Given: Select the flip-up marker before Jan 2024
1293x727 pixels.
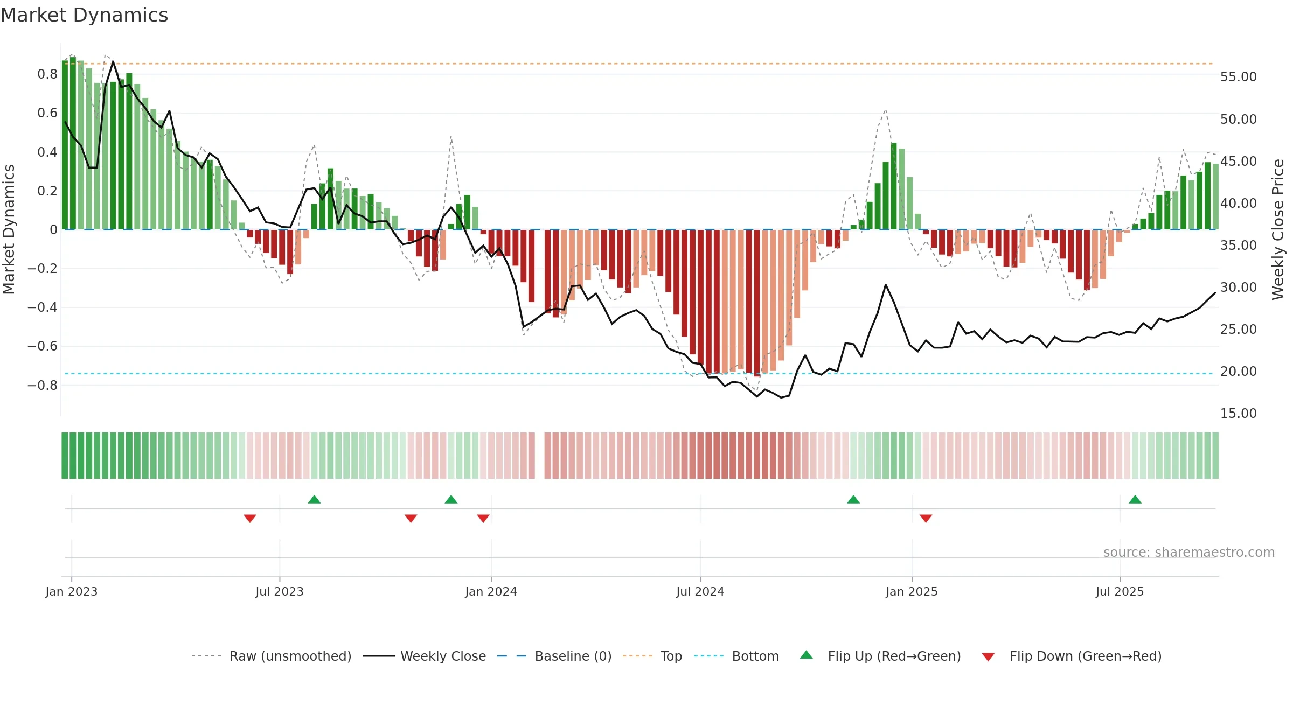Looking at the screenshot, I should [x=451, y=499].
